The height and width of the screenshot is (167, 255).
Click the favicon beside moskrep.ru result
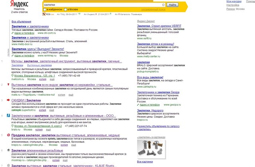point(8,150)
